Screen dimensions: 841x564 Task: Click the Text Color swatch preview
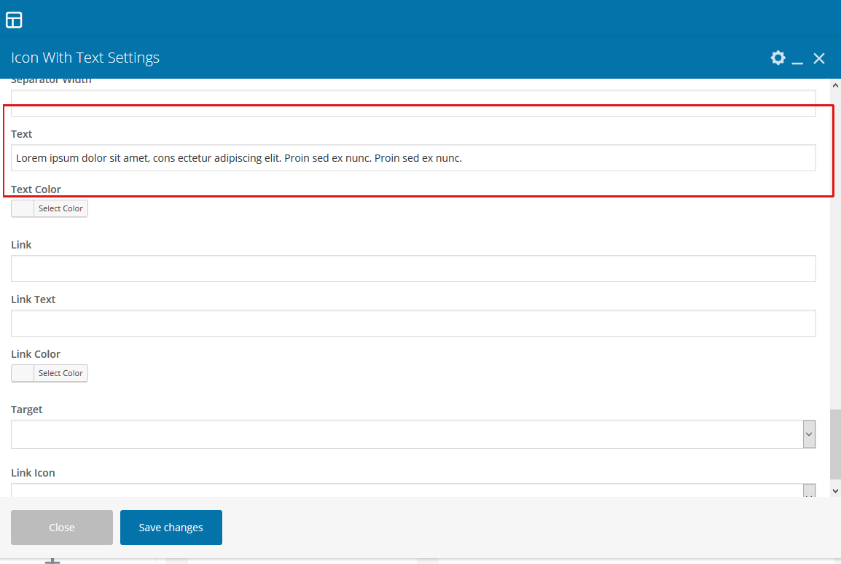tap(23, 208)
